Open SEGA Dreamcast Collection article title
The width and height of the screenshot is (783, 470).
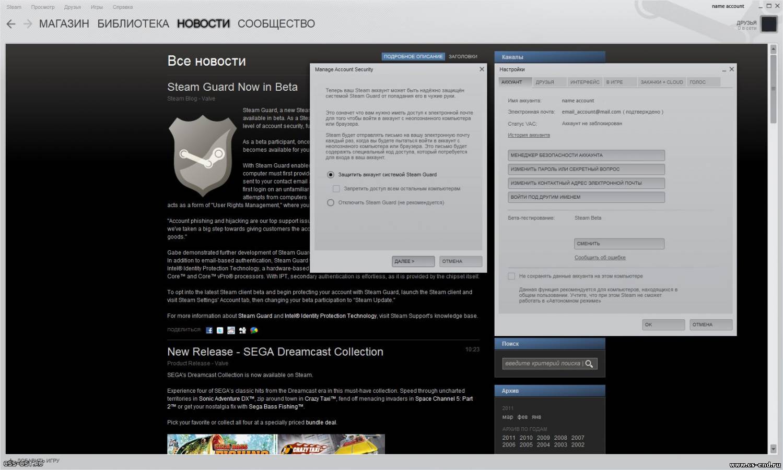[x=275, y=352]
